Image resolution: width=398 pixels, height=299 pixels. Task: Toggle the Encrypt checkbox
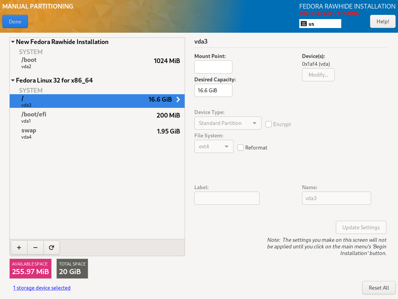click(x=268, y=124)
